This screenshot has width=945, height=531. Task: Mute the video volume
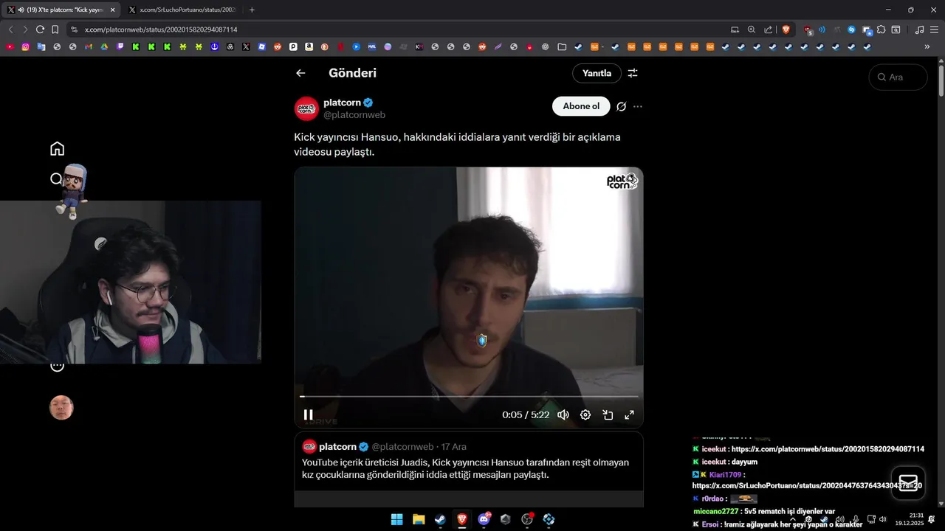[563, 415]
